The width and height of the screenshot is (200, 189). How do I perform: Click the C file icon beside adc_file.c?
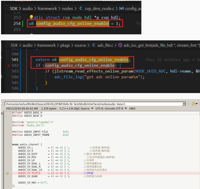pos(94,45)
